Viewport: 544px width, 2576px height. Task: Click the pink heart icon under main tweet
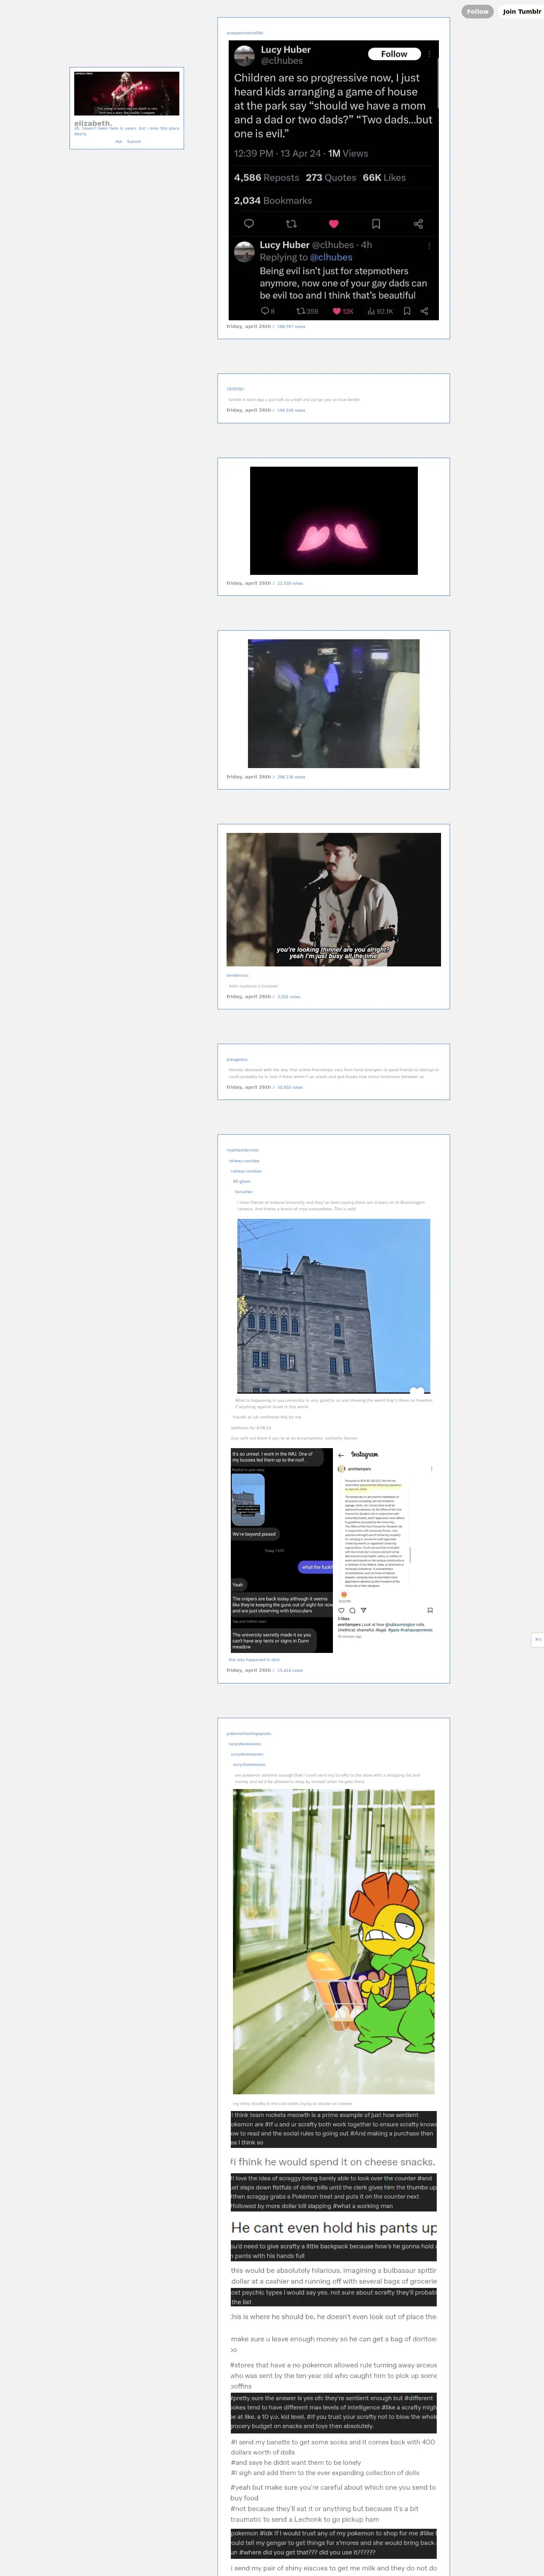(334, 224)
